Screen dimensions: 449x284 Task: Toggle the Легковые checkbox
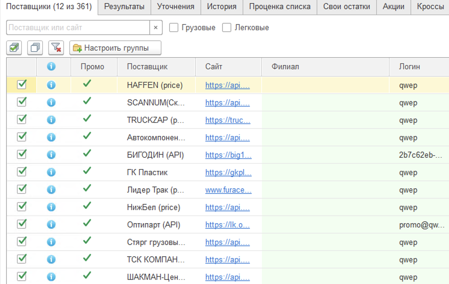tap(227, 28)
